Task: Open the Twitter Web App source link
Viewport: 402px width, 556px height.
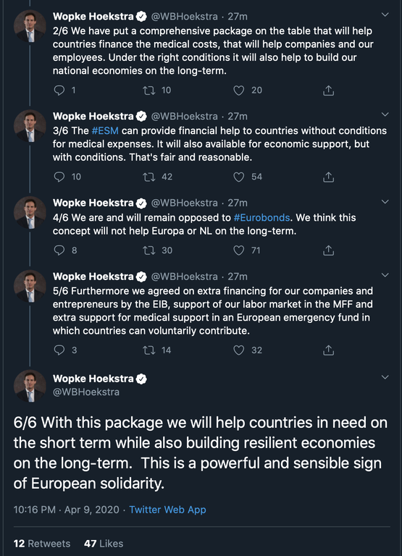Action: click(167, 510)
